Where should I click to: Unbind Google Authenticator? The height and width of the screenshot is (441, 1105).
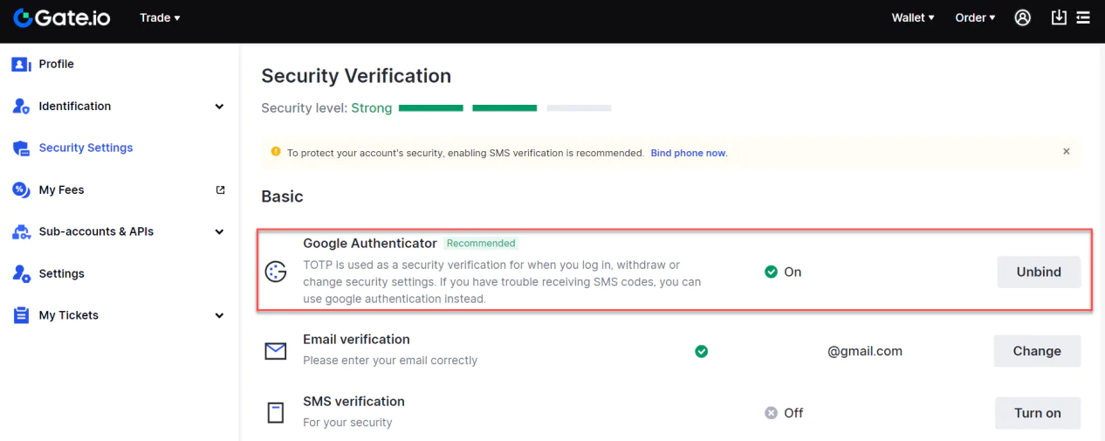(1039, 272)
